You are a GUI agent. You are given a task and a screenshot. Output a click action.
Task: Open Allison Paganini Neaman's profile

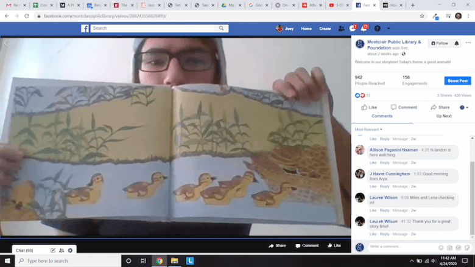(393, 150)
